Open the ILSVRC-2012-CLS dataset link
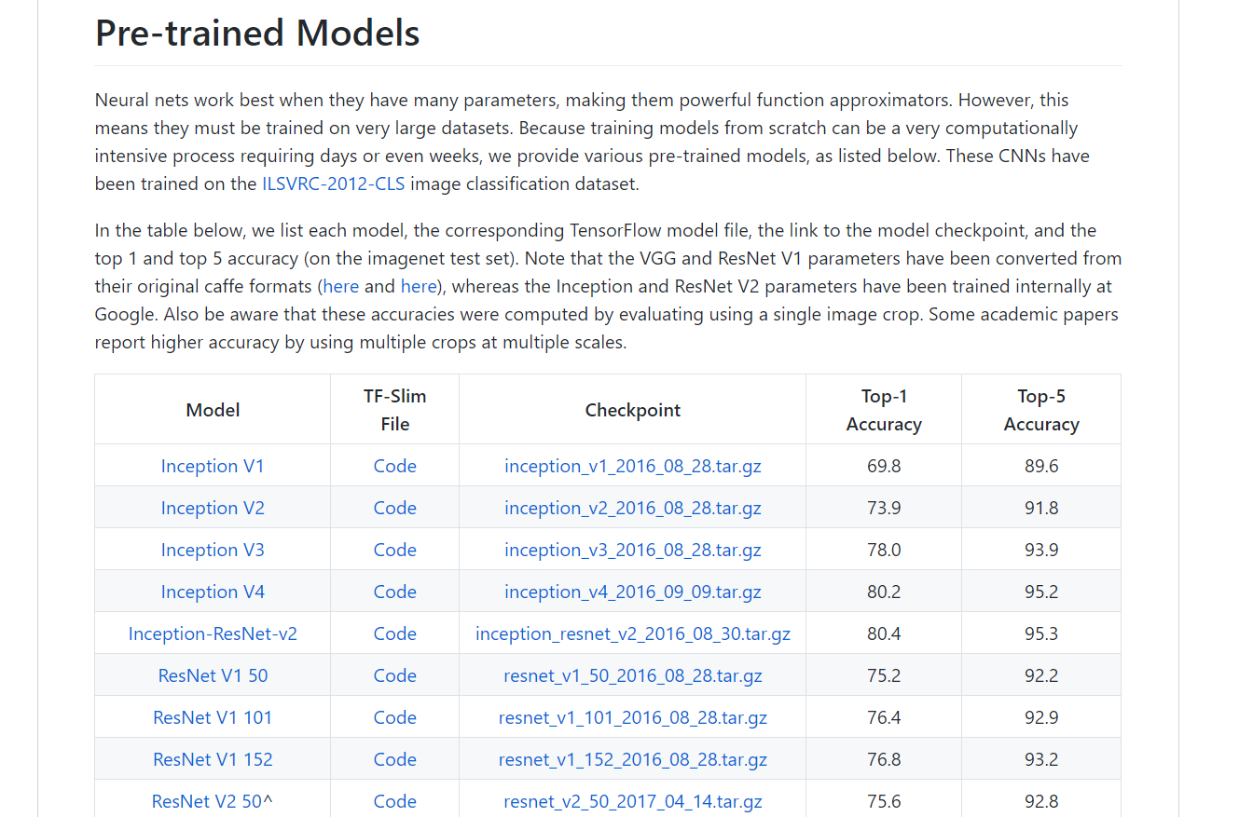This screenshot has width=1253, height=817. pyautogui.click(x=333, y=184)
